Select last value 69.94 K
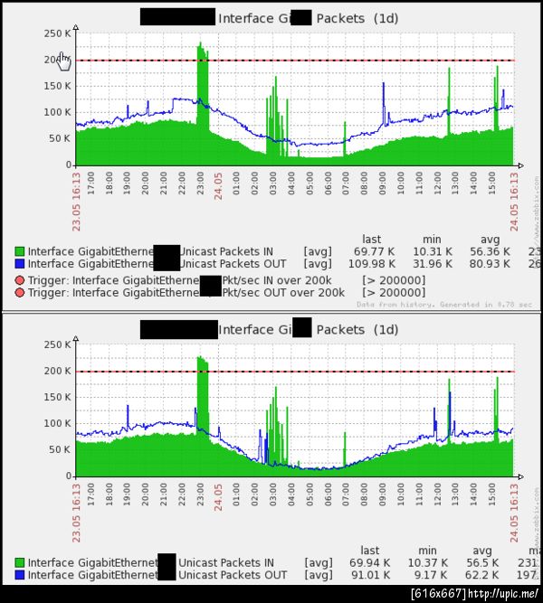This screenshot has width=543, height=603. click(x=370, y=563)
